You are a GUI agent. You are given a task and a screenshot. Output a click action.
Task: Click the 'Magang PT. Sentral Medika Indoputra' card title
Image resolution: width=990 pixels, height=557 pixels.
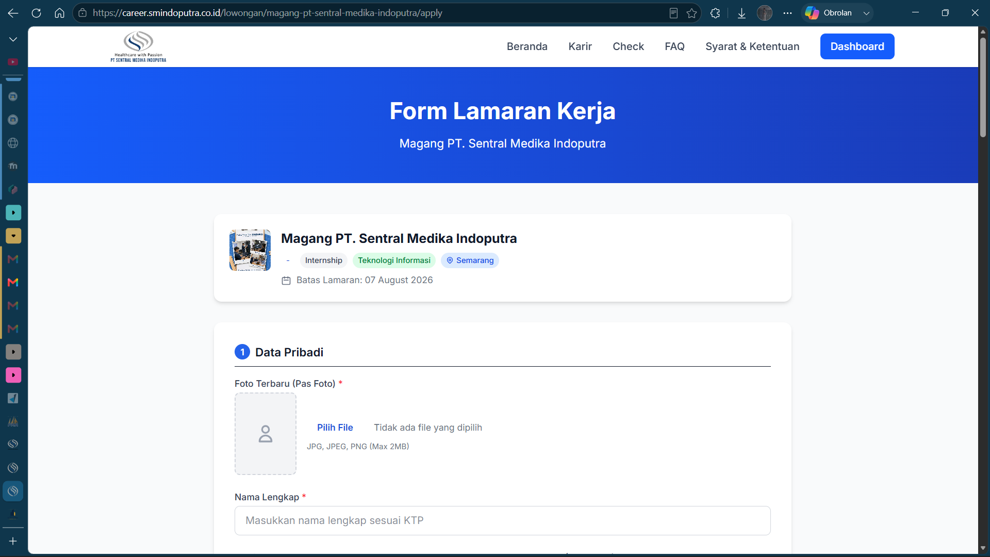click(399, 238)
